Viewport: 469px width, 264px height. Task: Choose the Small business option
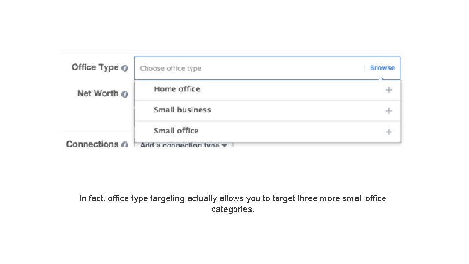182,110
